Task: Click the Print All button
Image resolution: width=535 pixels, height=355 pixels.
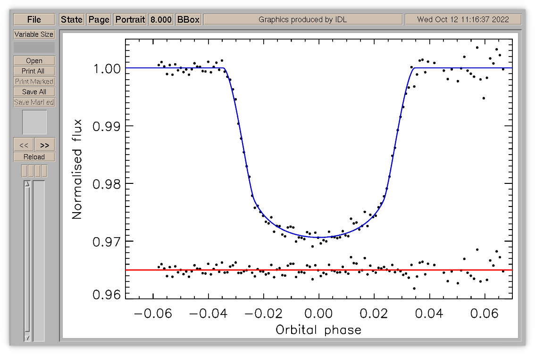Action: click(34, 71)
